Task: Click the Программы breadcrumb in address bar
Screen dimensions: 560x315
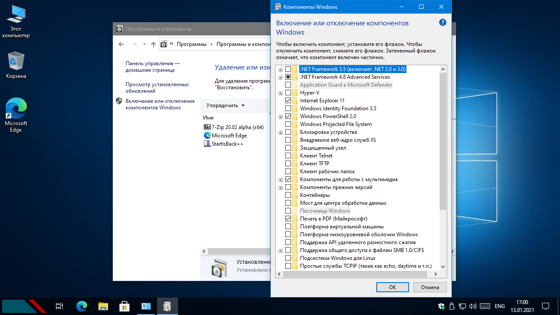Action: click(192, 44)
